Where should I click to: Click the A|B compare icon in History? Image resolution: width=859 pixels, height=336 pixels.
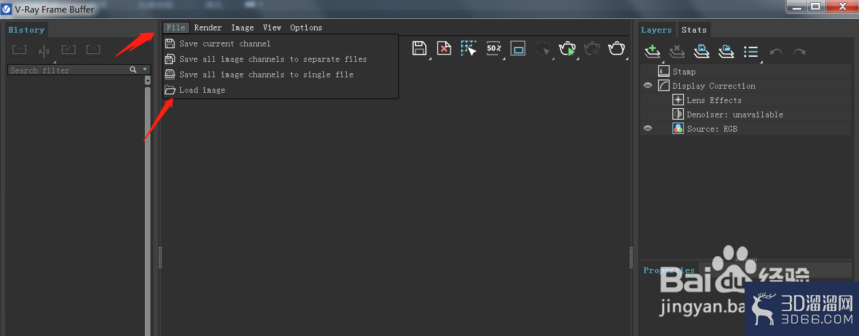click(44, 51)
